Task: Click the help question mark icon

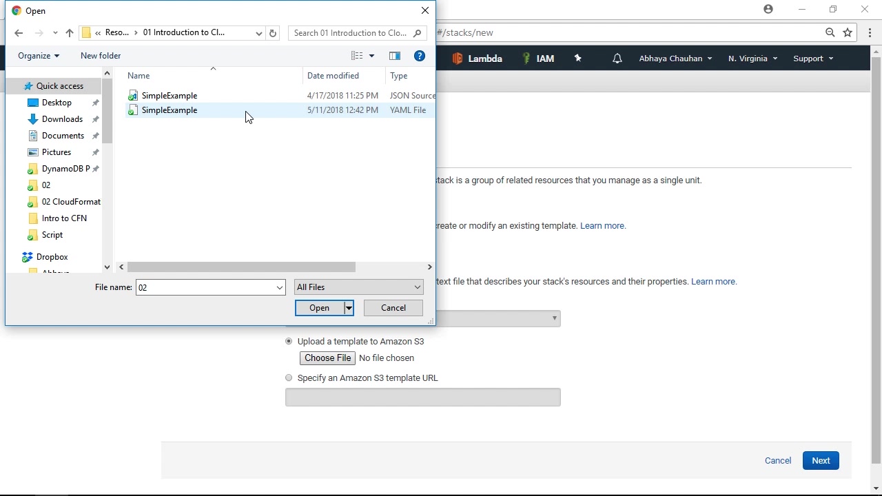Action: pos(420,56)
